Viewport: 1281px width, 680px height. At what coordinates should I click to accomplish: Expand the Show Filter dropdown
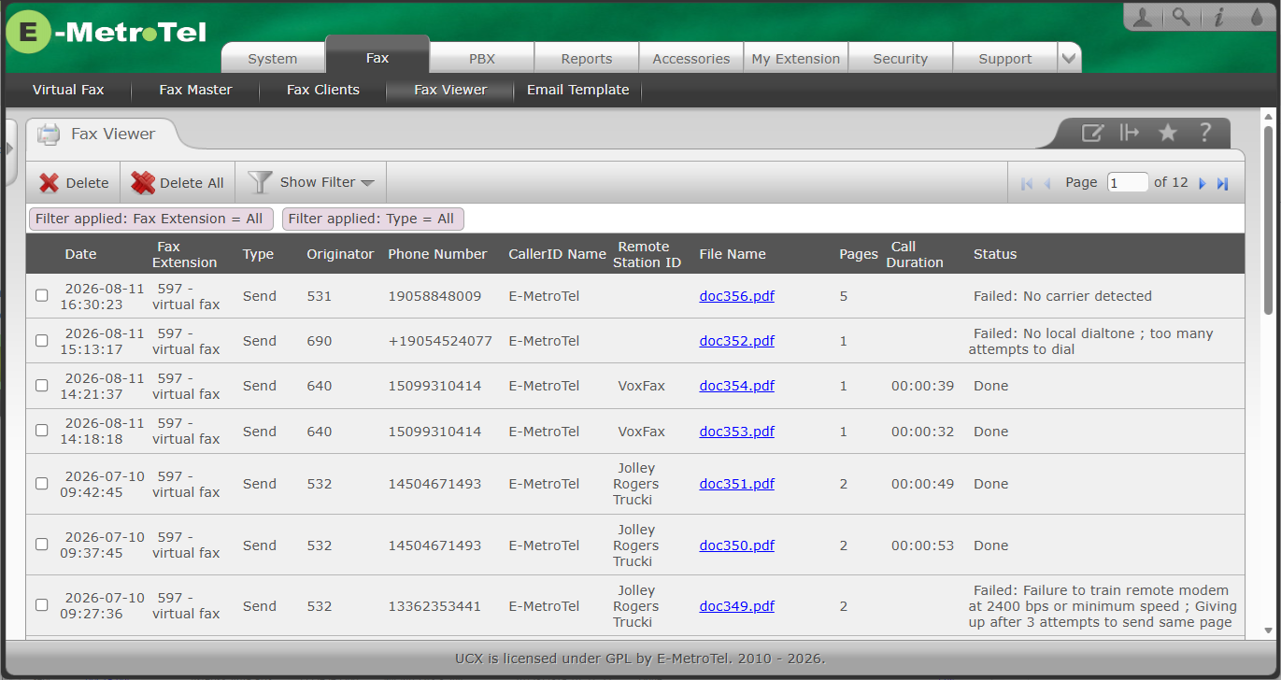pyautogui.click(x=311, y=182)
